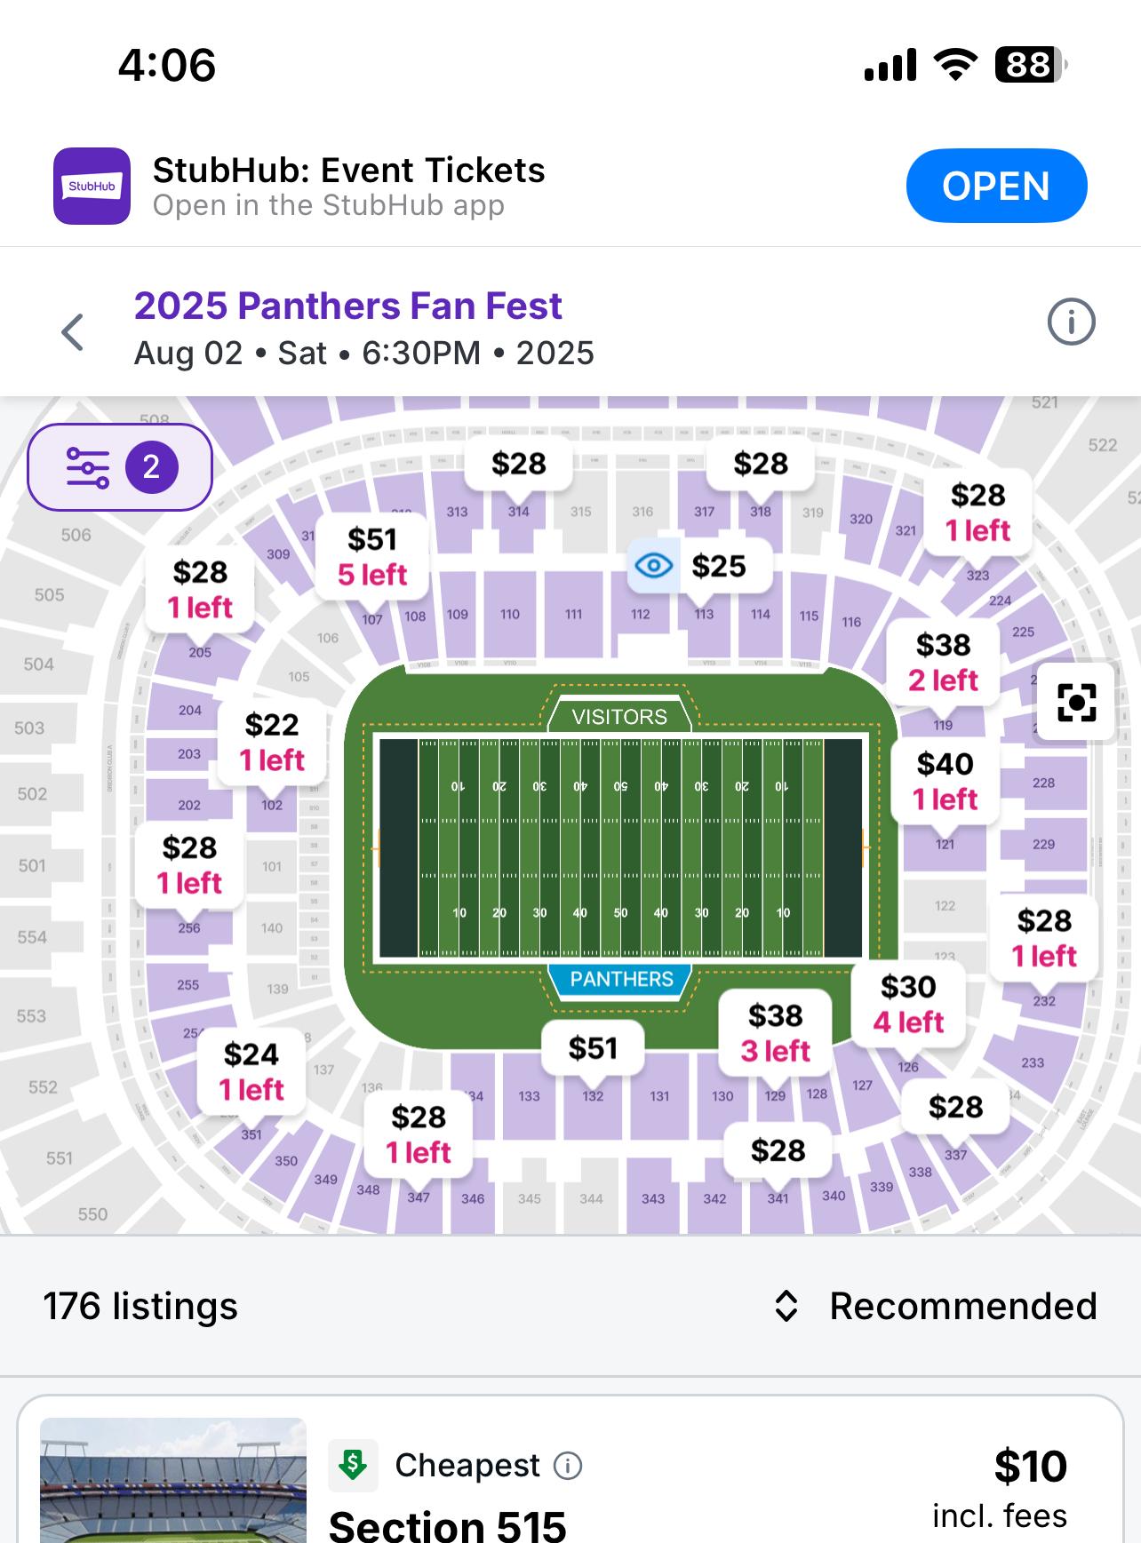This screenshot has height=1543, width=1141.
Task: Tap the $38 3 left price bubble
Action: [x=775, y=1033]
